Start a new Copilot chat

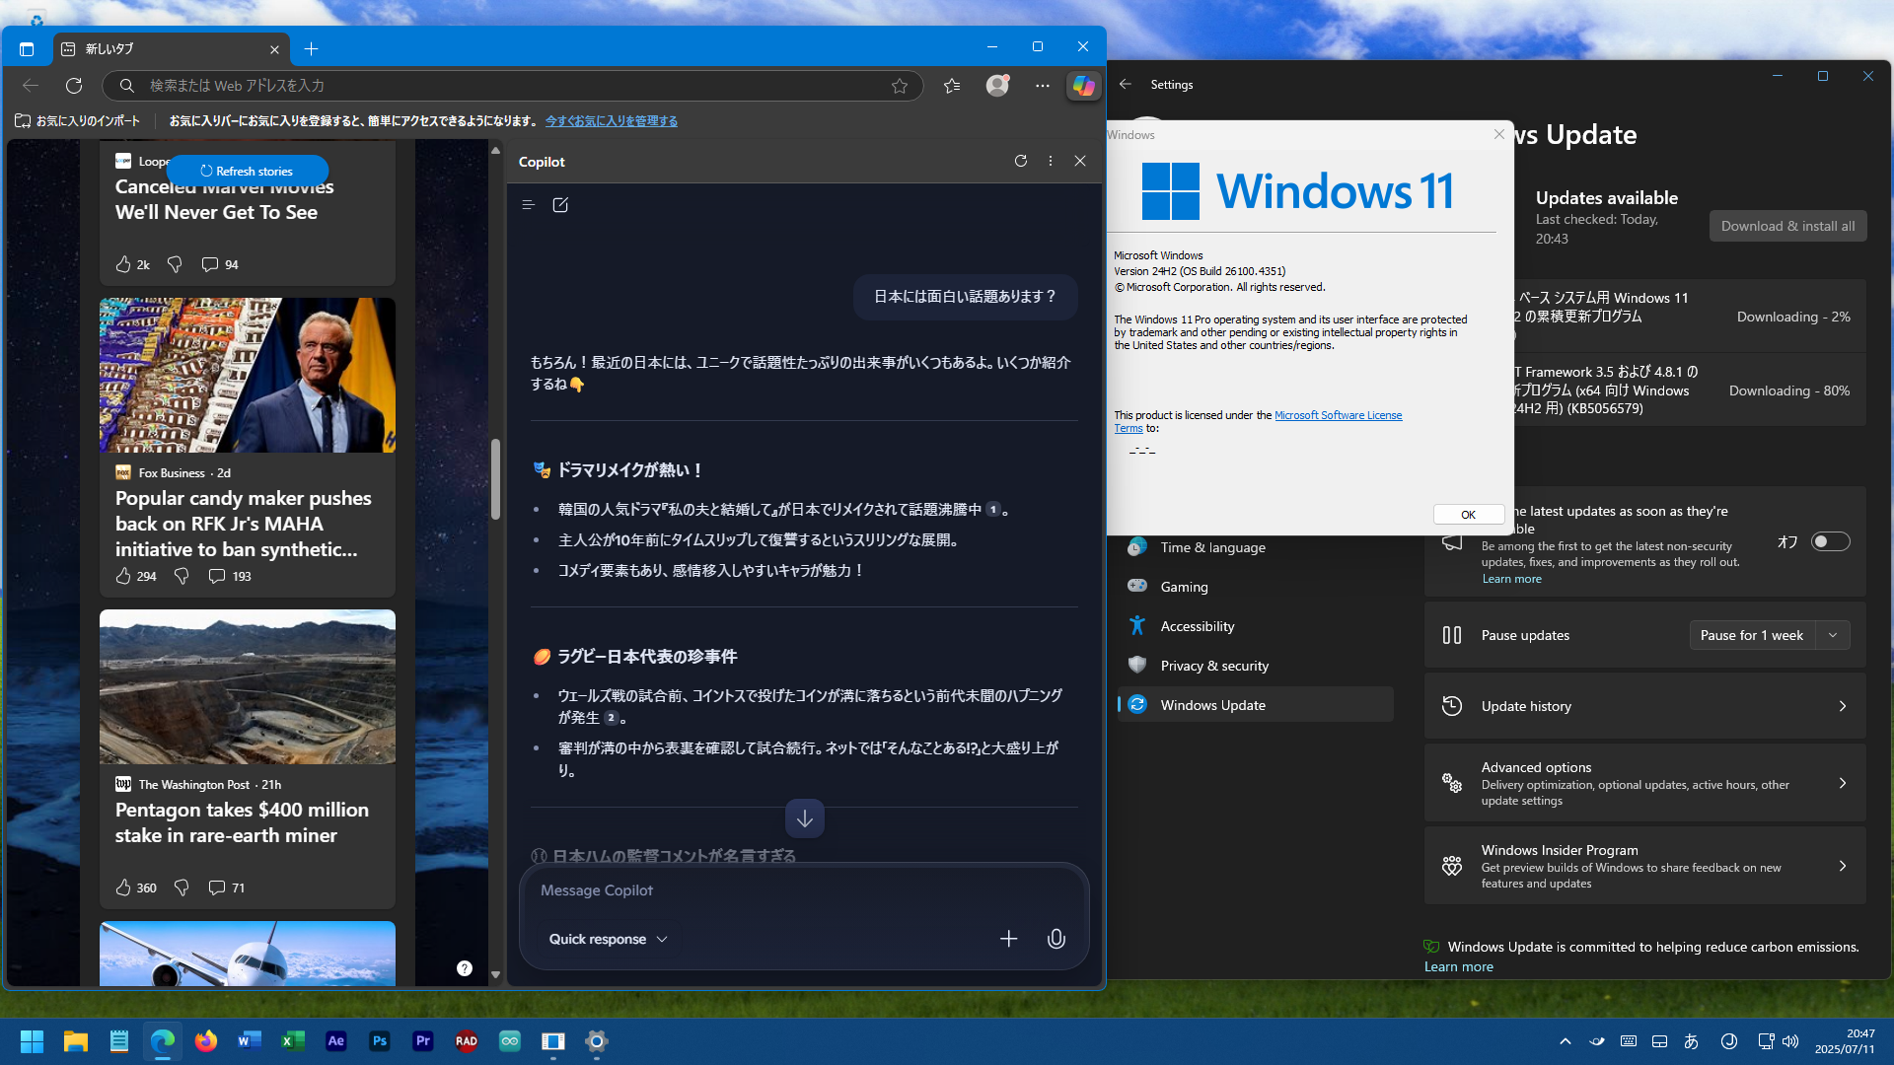(x=560, y=205)
